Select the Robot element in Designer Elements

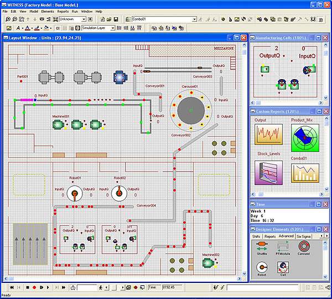click(262, 269)
